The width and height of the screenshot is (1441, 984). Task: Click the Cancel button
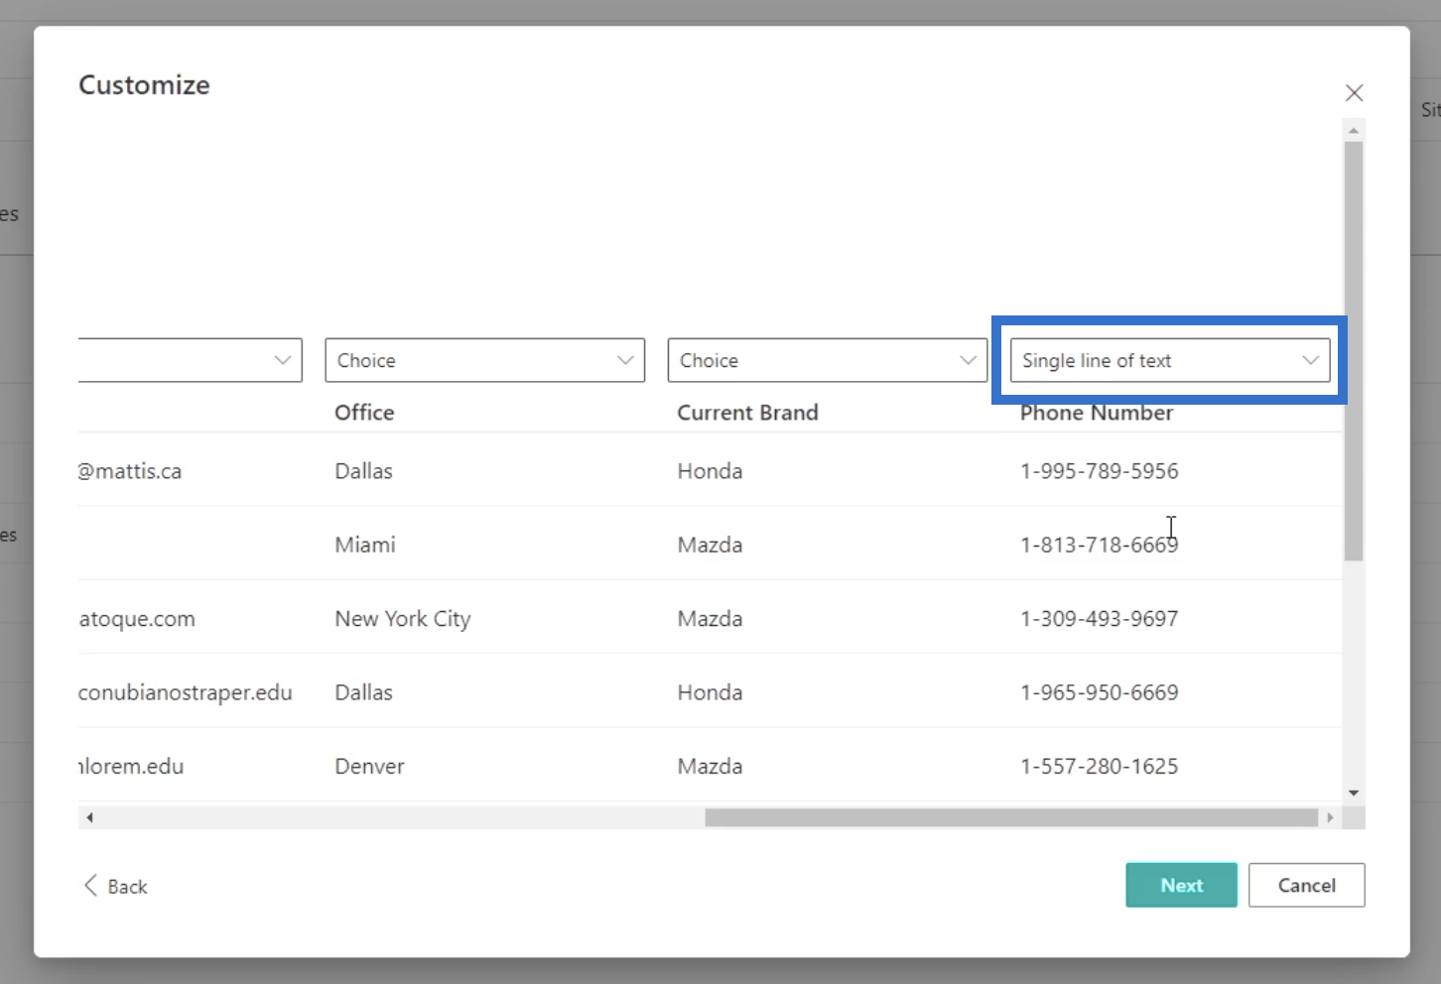[x=1306, y=885]
